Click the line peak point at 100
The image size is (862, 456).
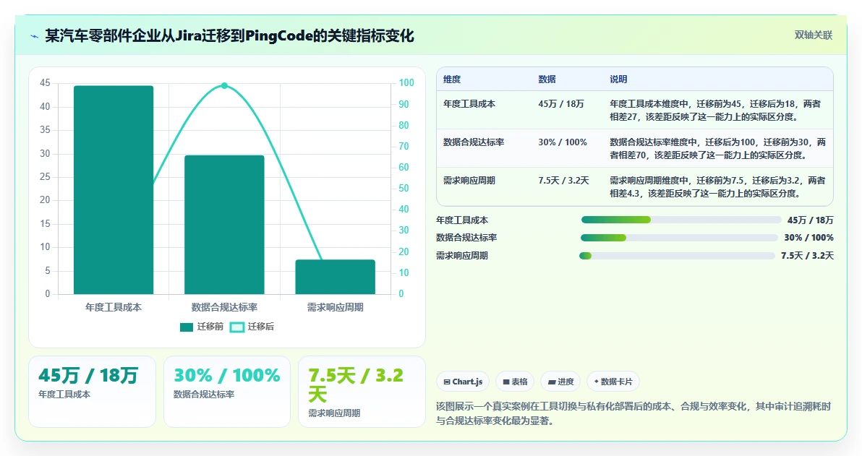224,86
